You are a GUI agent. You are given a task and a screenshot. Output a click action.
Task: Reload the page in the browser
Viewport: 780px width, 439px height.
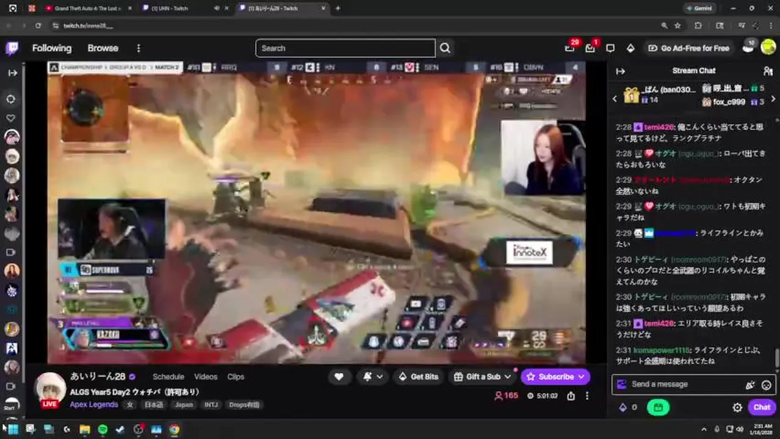click(x=38, y=26)
